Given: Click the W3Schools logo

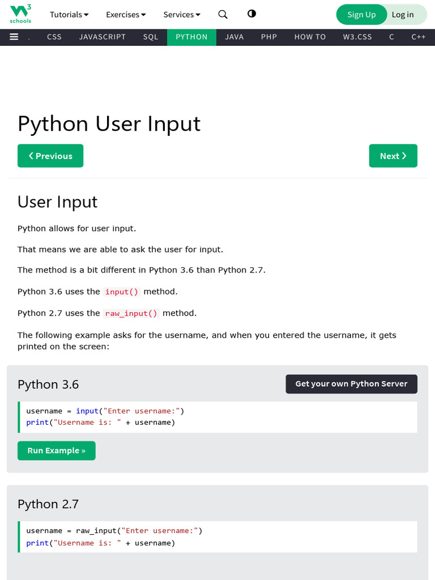Looking at the screenshot, I should [x=21, y=14].
